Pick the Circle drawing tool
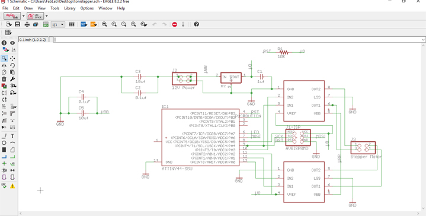426x216 pixels. point(4,143)
